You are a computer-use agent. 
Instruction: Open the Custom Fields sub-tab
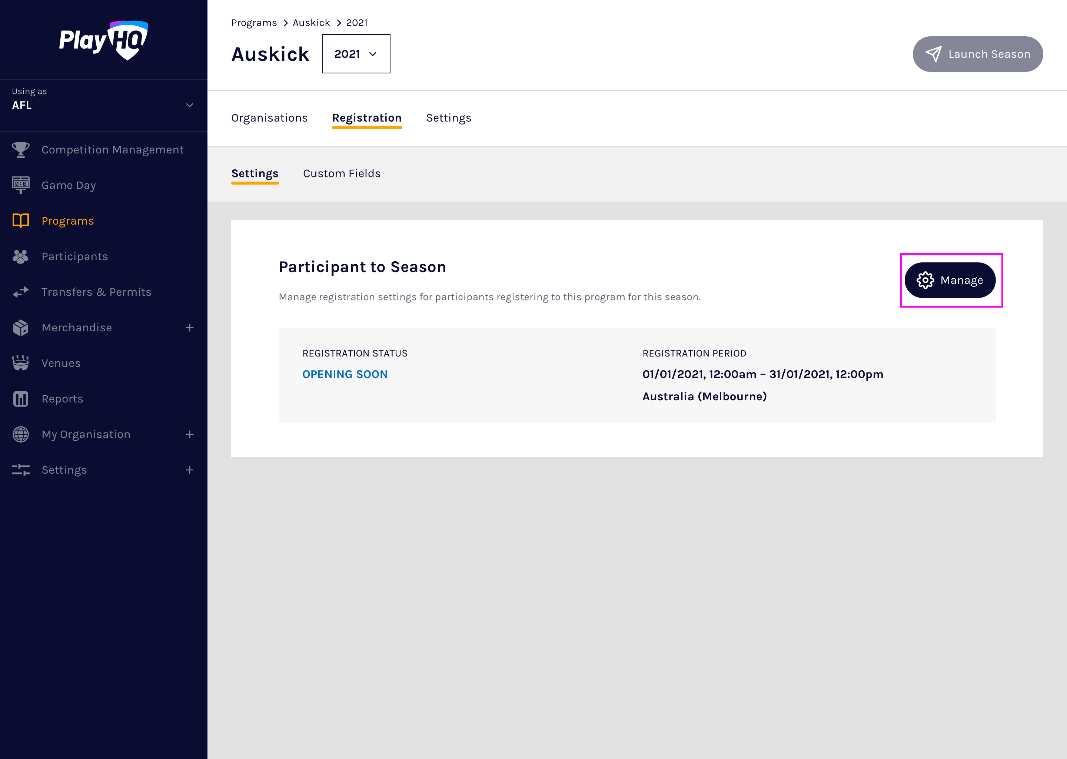342,173
